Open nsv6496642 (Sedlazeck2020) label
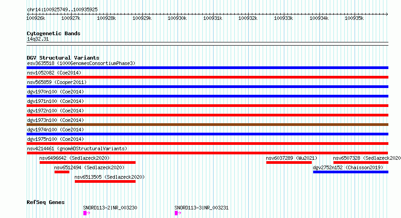401x218 pixels. pyautogui.click(x=74, y=158)
